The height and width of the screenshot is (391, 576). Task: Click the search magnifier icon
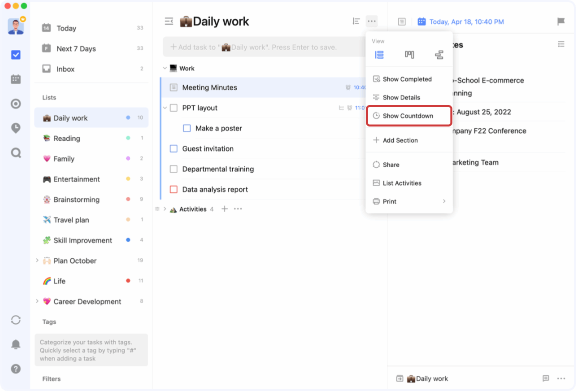pyautogui.click(x=16, y=152)
